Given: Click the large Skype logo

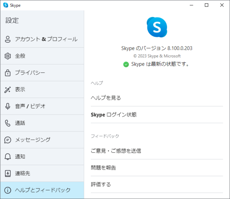Looking at the screenshot, I should pos(157,27).
